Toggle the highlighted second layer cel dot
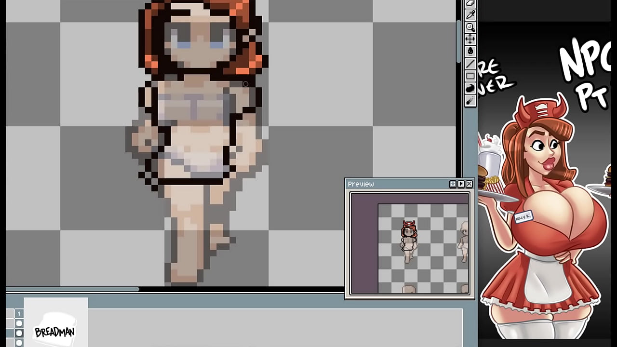617x347 pixels. coord(19,333)
